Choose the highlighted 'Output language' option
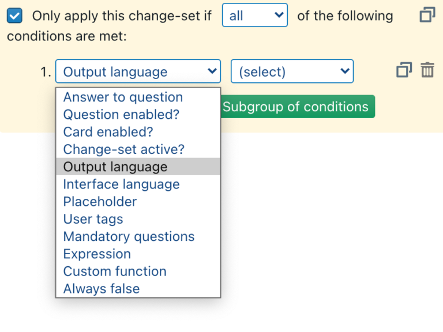 (115, 167)
